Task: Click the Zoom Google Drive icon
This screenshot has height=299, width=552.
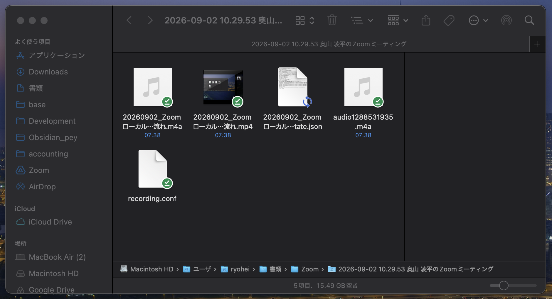Action: click(20, 170)
